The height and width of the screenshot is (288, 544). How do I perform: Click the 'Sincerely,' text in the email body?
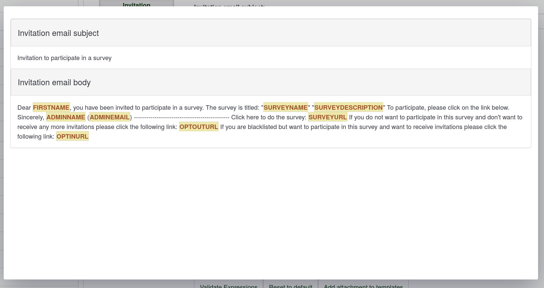[31, 117]
